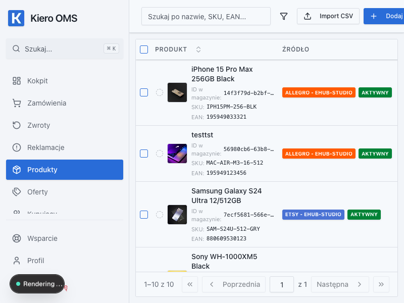The height and width of the screenshot is (303, 404).
Task: Click the Kiero OMS logo icon
Action: pyautogui.click(x=16, y=18)
